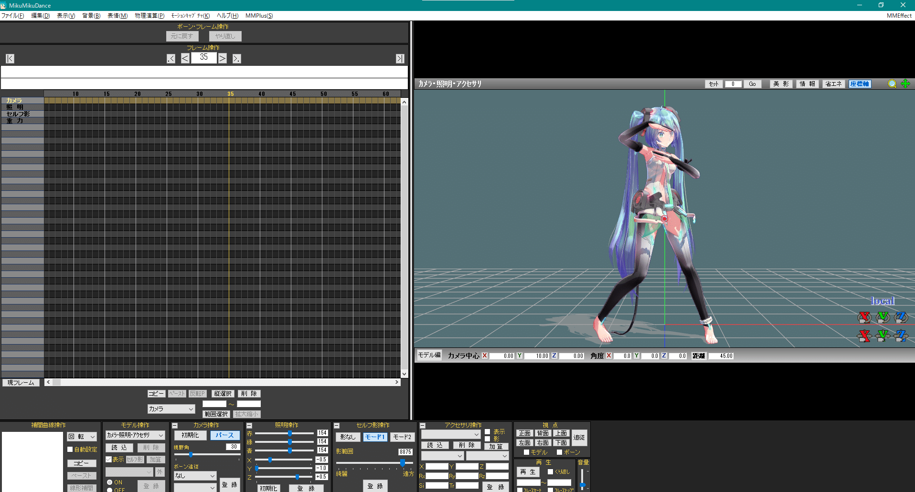Click the upper green Y axis rotation icon
The width and height of the screenshot is (915, 492).
883,317
